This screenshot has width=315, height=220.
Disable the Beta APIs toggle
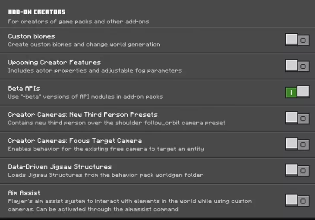tap(297, 92)
